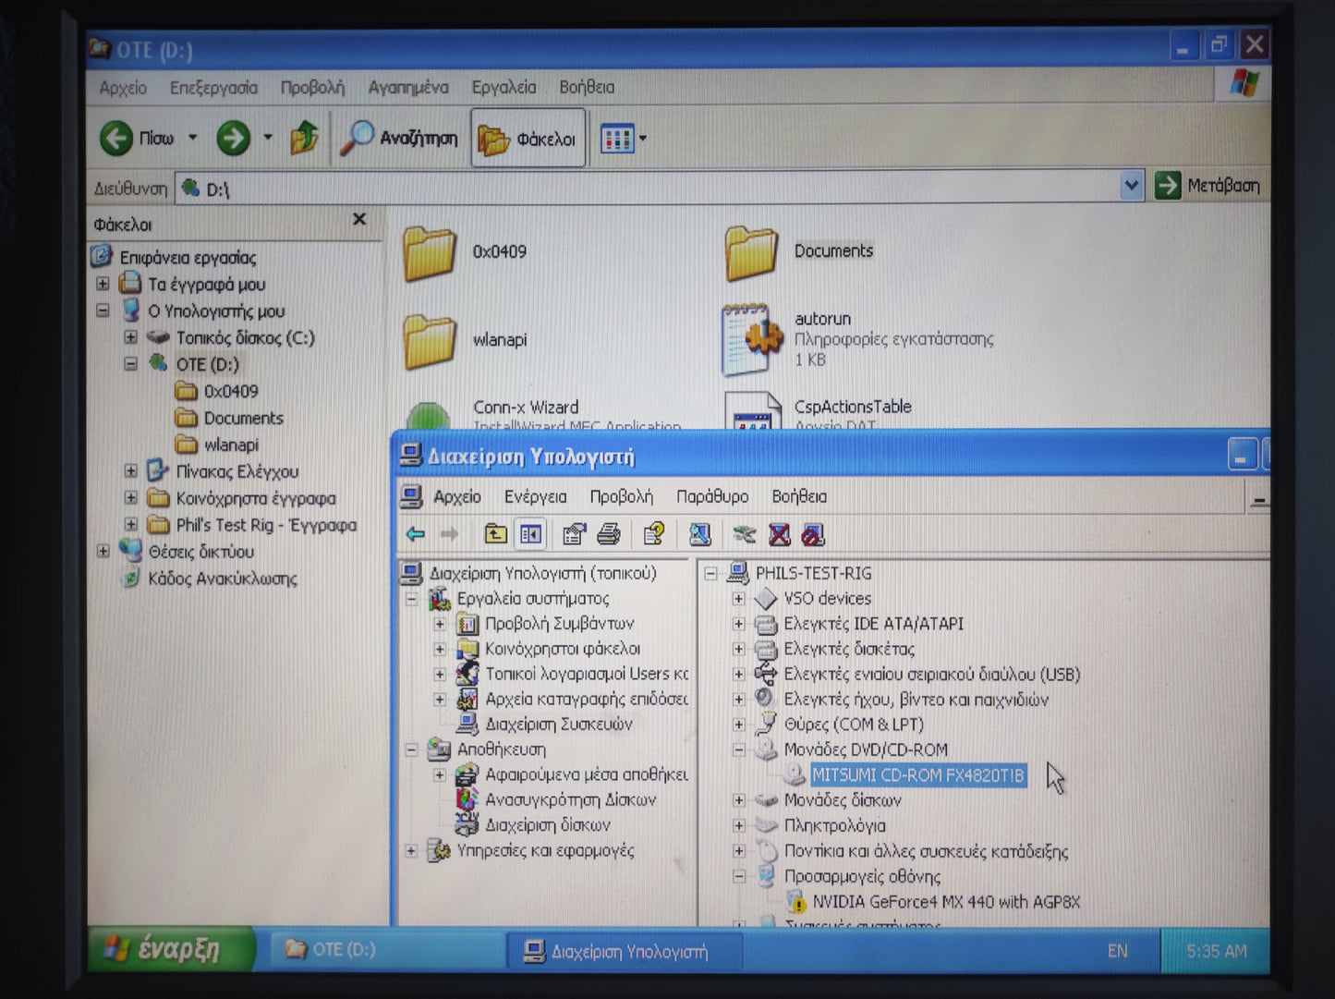Toggle the Show/Hide console tree button
Image resolution: width=1335 pixels, height=999 pixels.
pos(530,534)
